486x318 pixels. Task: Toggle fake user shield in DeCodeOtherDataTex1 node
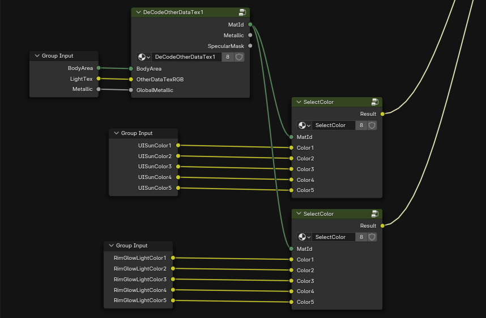[x=239, y=57]
